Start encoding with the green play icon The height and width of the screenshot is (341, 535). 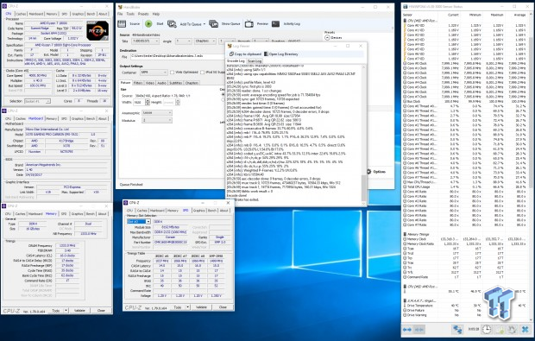pyautogui.click(x=148, y=23)
